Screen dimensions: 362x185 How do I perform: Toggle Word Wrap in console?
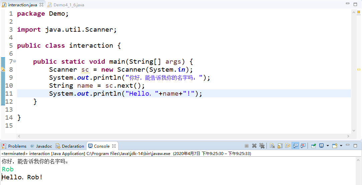click(288, 146)
